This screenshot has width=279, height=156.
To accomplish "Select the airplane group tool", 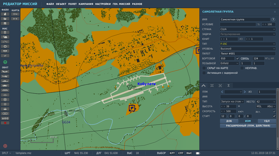I will pyautogui.click(x=5, y=72).
